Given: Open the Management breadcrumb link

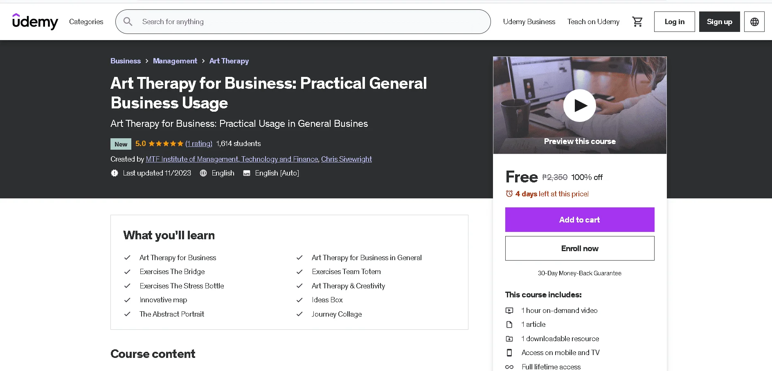Looking at the screenshot, I should pos(175,61).
